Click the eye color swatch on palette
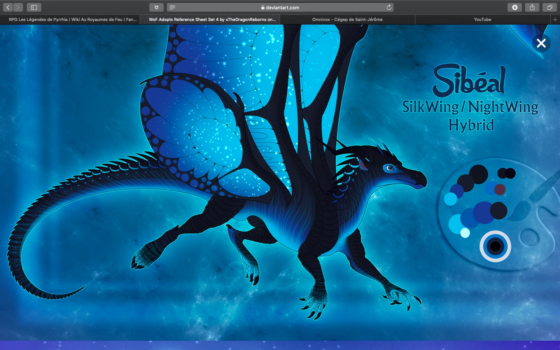The width and height of the screenshot is (560, 350). 495,246
